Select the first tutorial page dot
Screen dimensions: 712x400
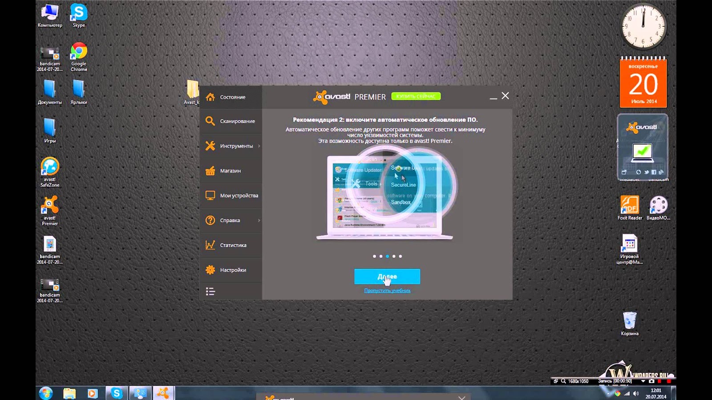pyautogui.click(x=374, y=256)
